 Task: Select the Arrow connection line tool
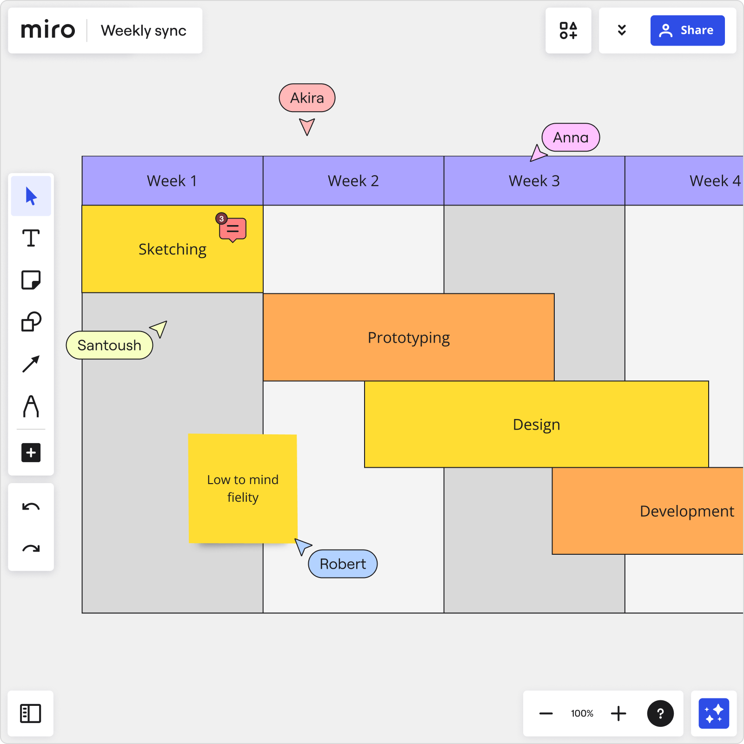[x=31, y=364]
